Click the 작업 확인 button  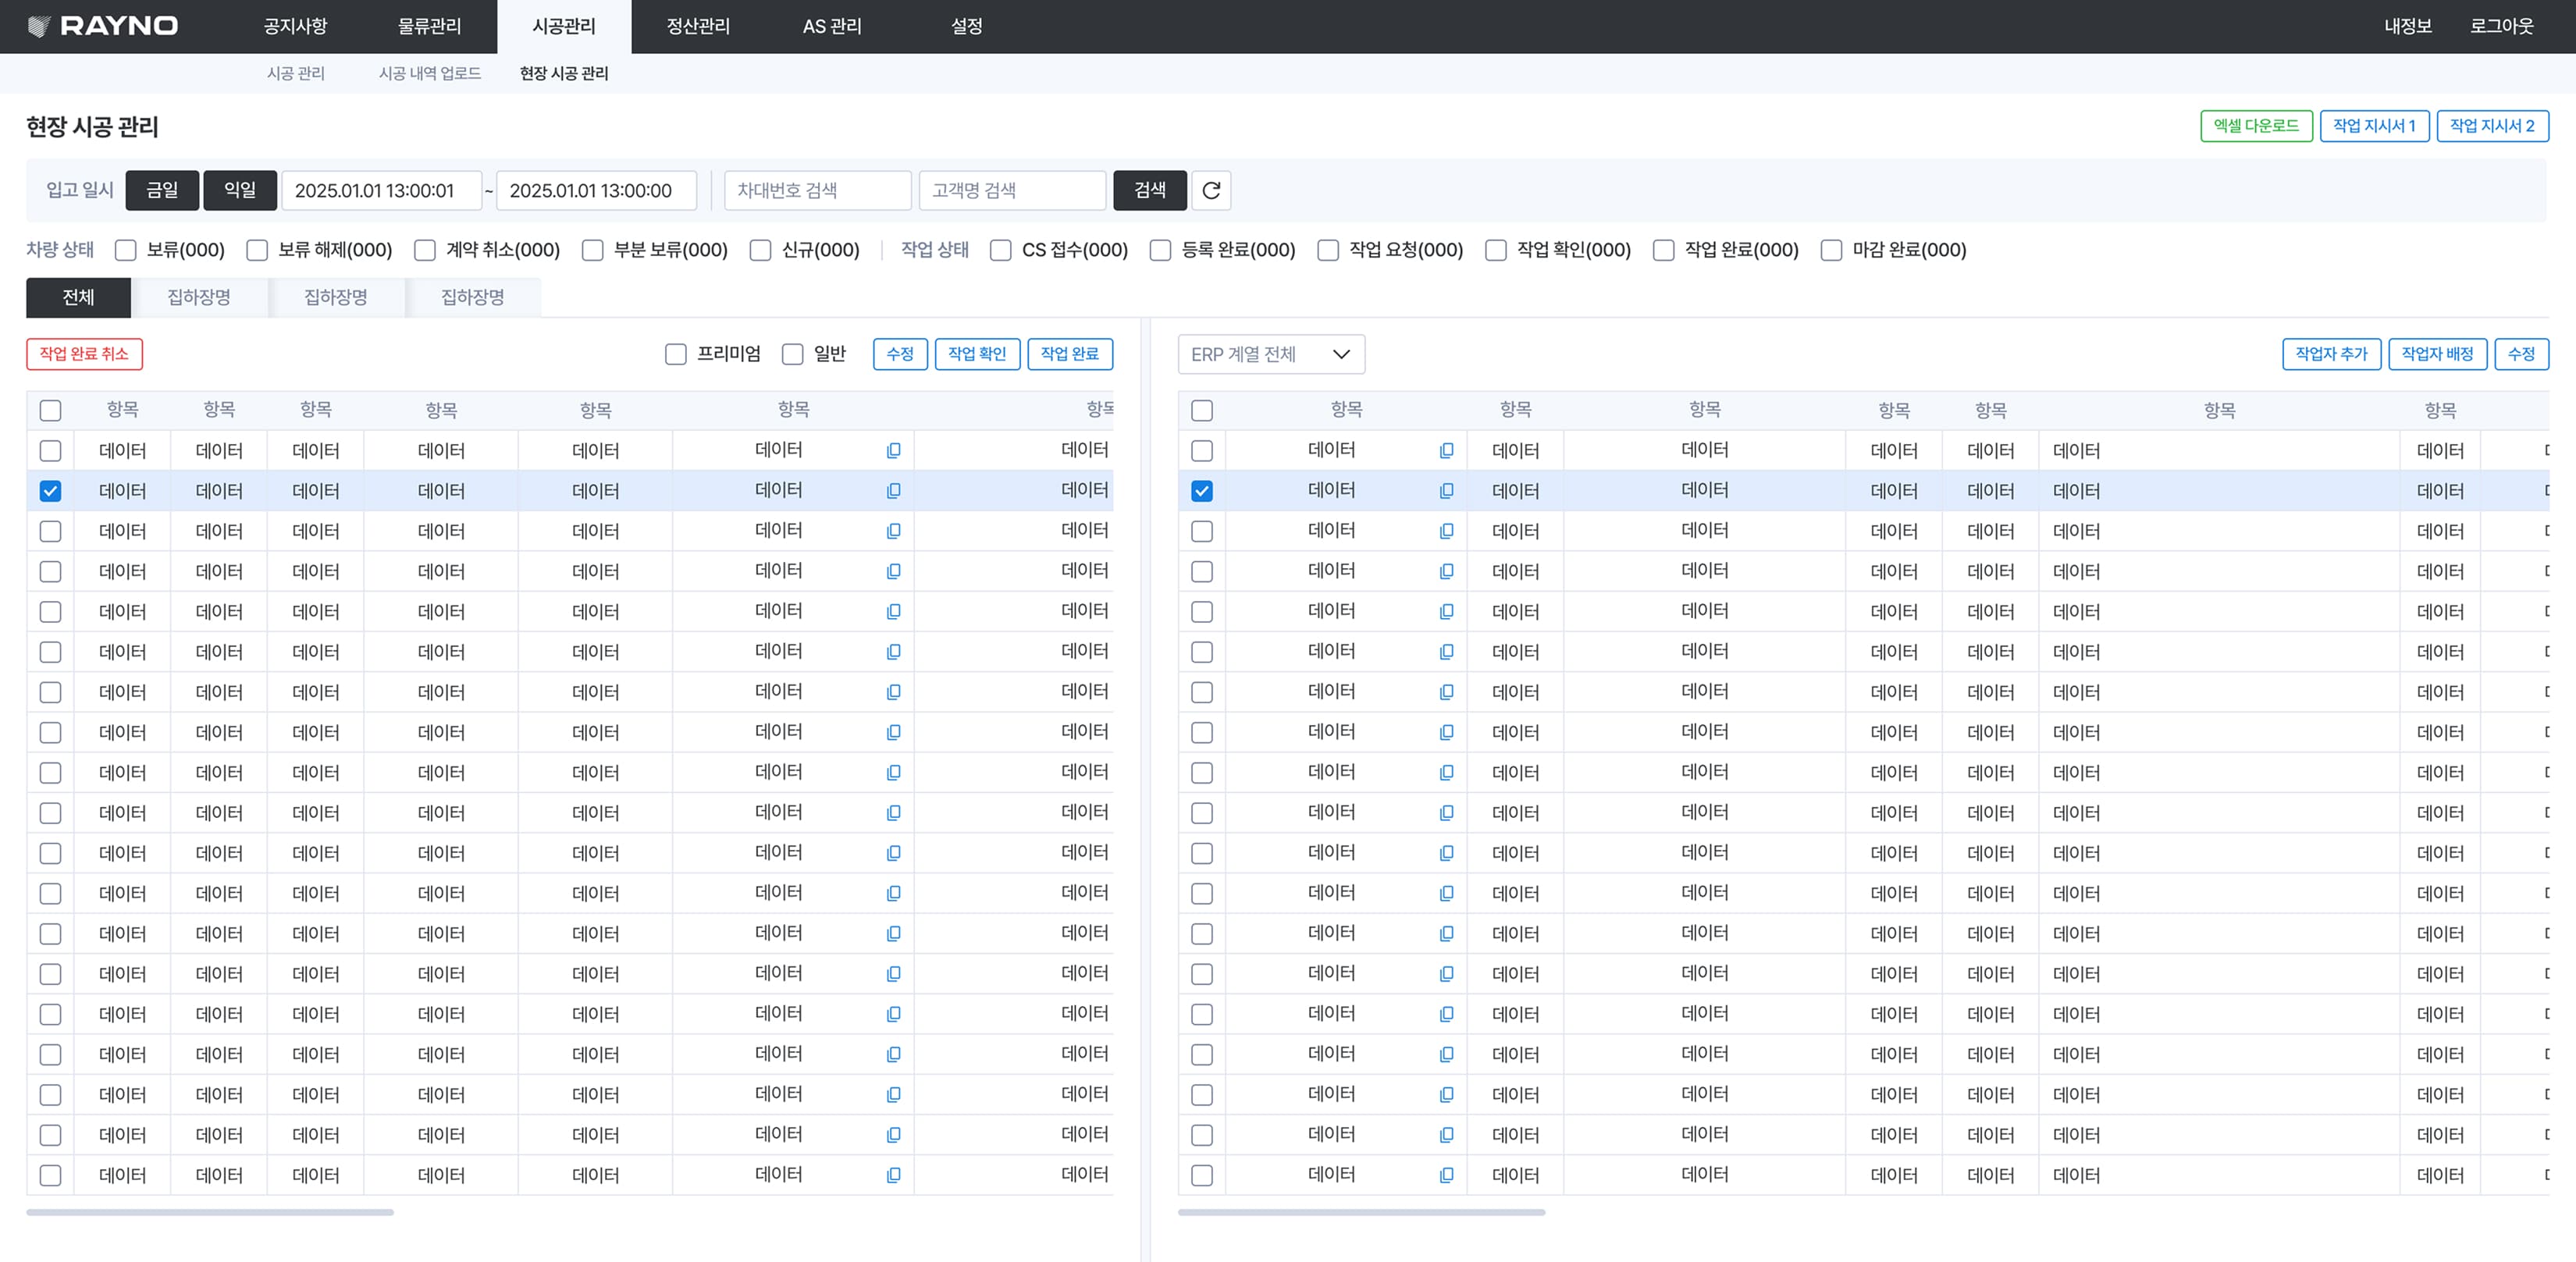click(977, 354)
